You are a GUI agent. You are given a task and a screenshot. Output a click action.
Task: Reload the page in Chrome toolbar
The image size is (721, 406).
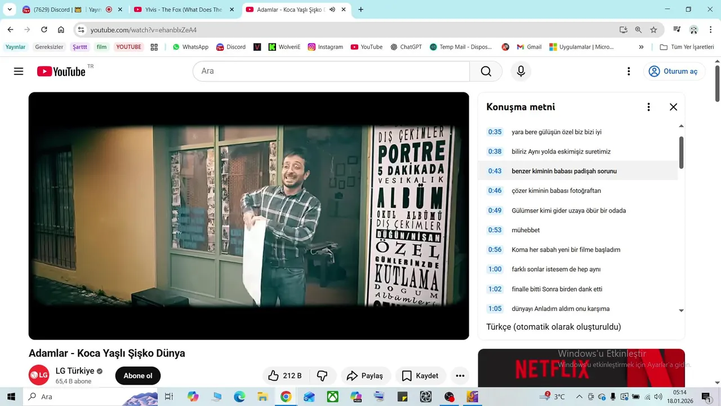(x=43, y=30)
